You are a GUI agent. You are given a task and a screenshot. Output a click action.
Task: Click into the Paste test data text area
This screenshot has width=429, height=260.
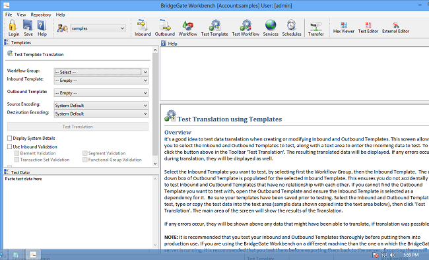tap(78, 212)
